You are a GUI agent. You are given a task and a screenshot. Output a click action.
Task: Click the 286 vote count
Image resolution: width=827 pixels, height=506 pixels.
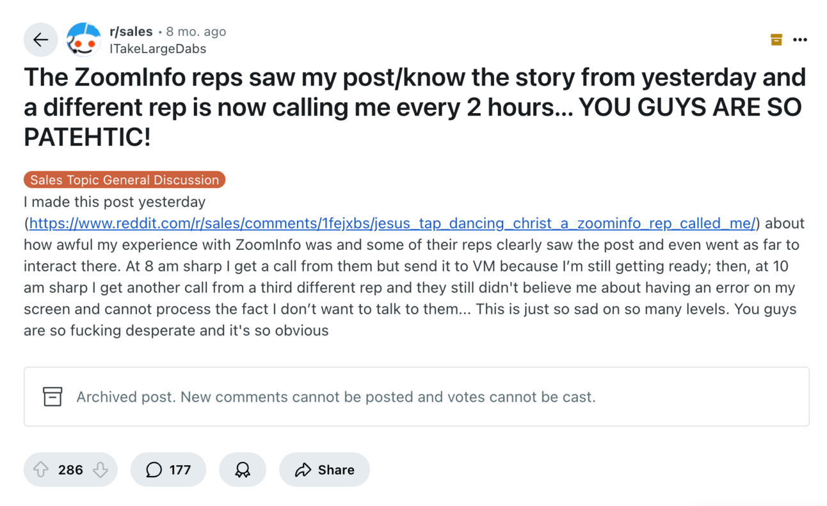[70, 470]
